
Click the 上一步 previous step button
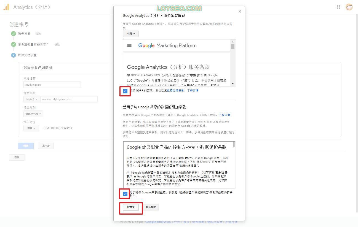point(46,146)
